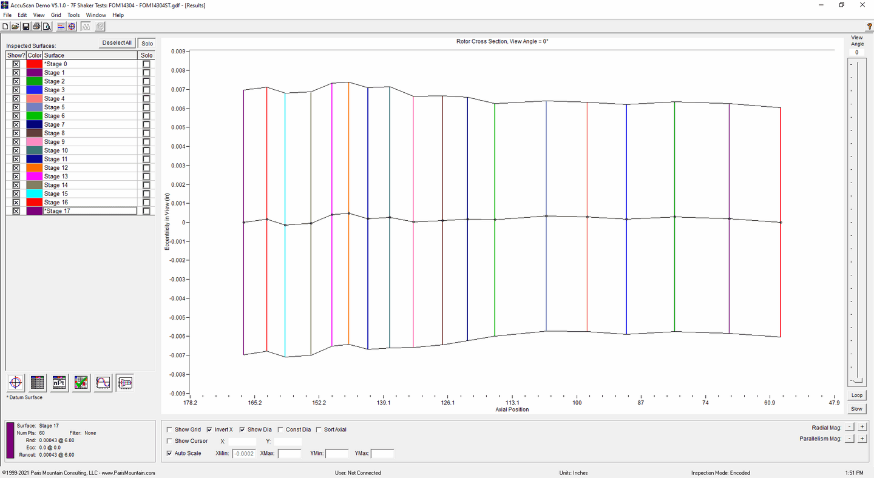Toggle the Solo checkbox for Stage 3
Image resolution: width=874 pixels, height=478 pixels.
pyautogui.click(x=146, y=90)
